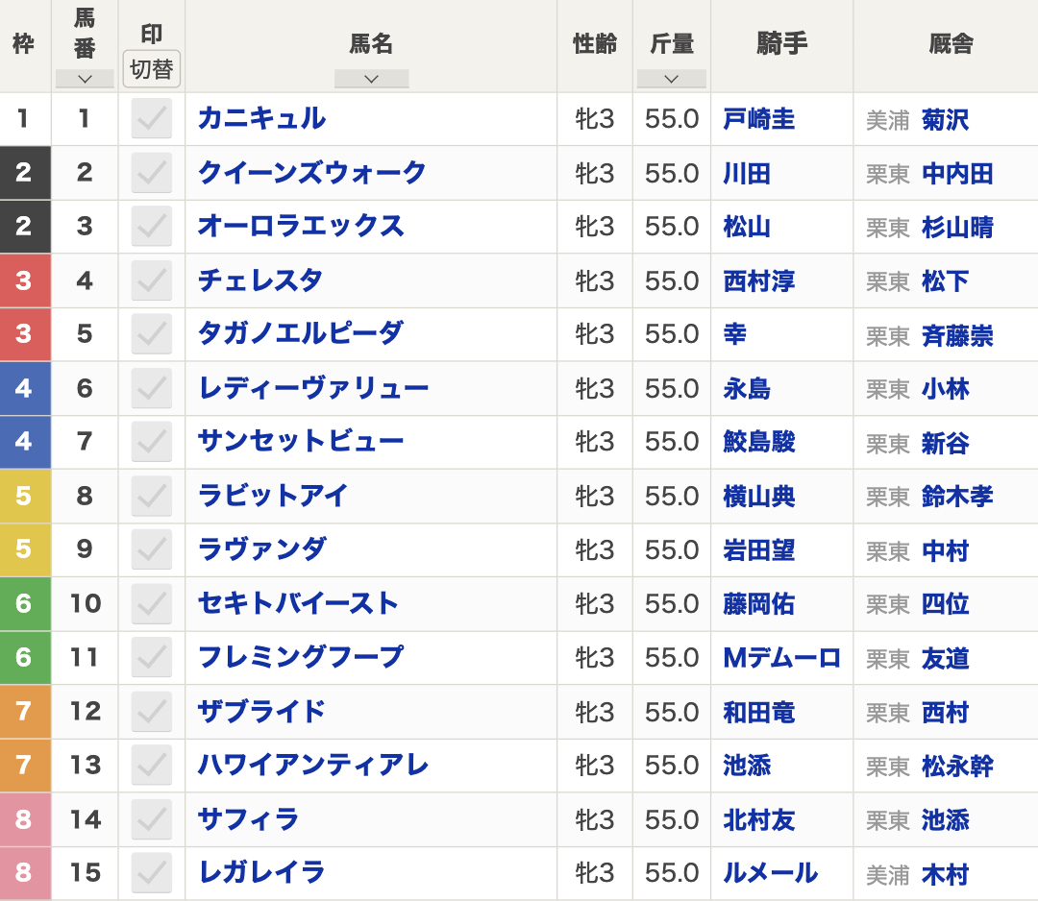This screenshot has width=1038, height=901.
Task: Toggle the mark checkbox for タガノエルピーダ
Action: 152,334
